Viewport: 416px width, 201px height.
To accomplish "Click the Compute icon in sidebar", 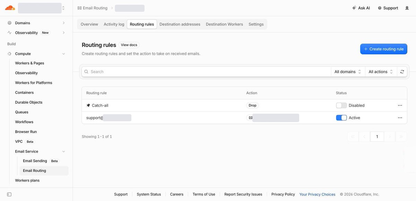I will pos(9,54).
